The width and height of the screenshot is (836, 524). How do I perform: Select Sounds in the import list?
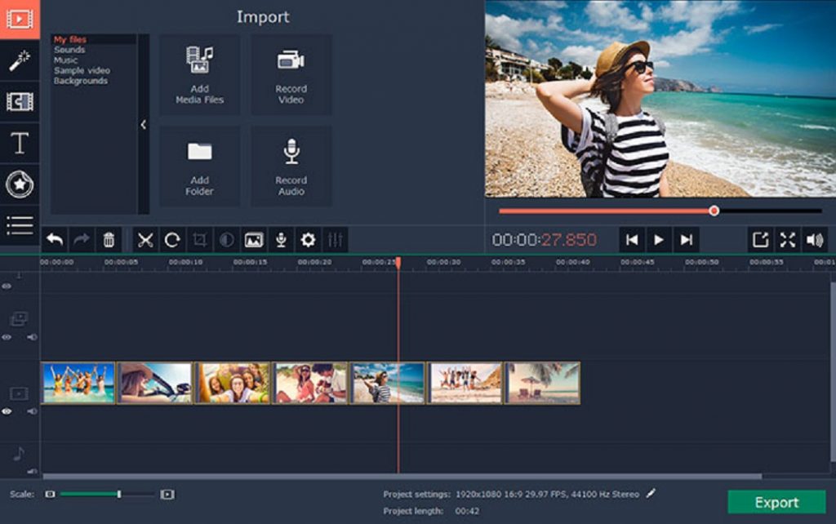69,50
